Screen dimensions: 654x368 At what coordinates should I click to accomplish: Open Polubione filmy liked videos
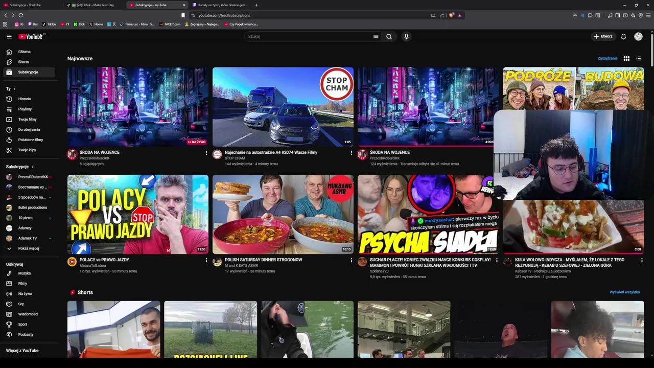coord(28,140)
